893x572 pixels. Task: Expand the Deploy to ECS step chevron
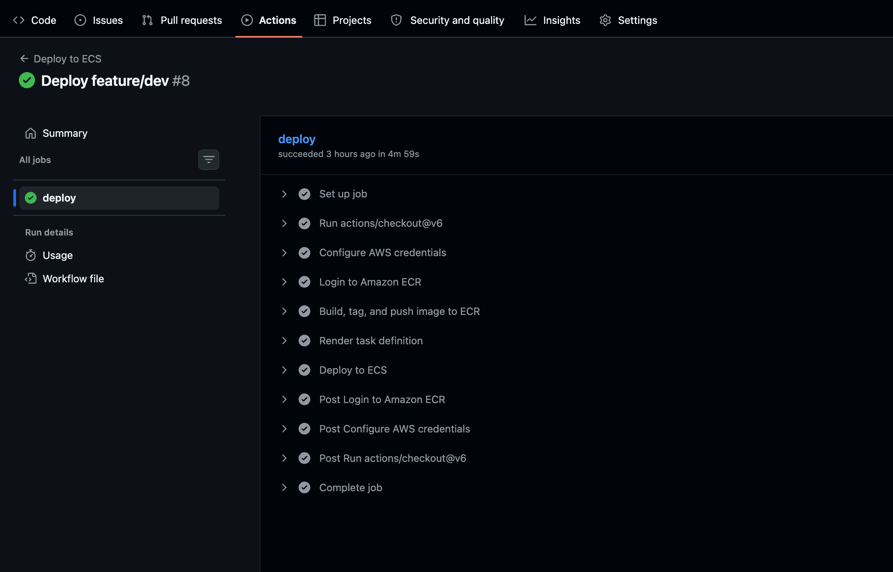point(284,370)
